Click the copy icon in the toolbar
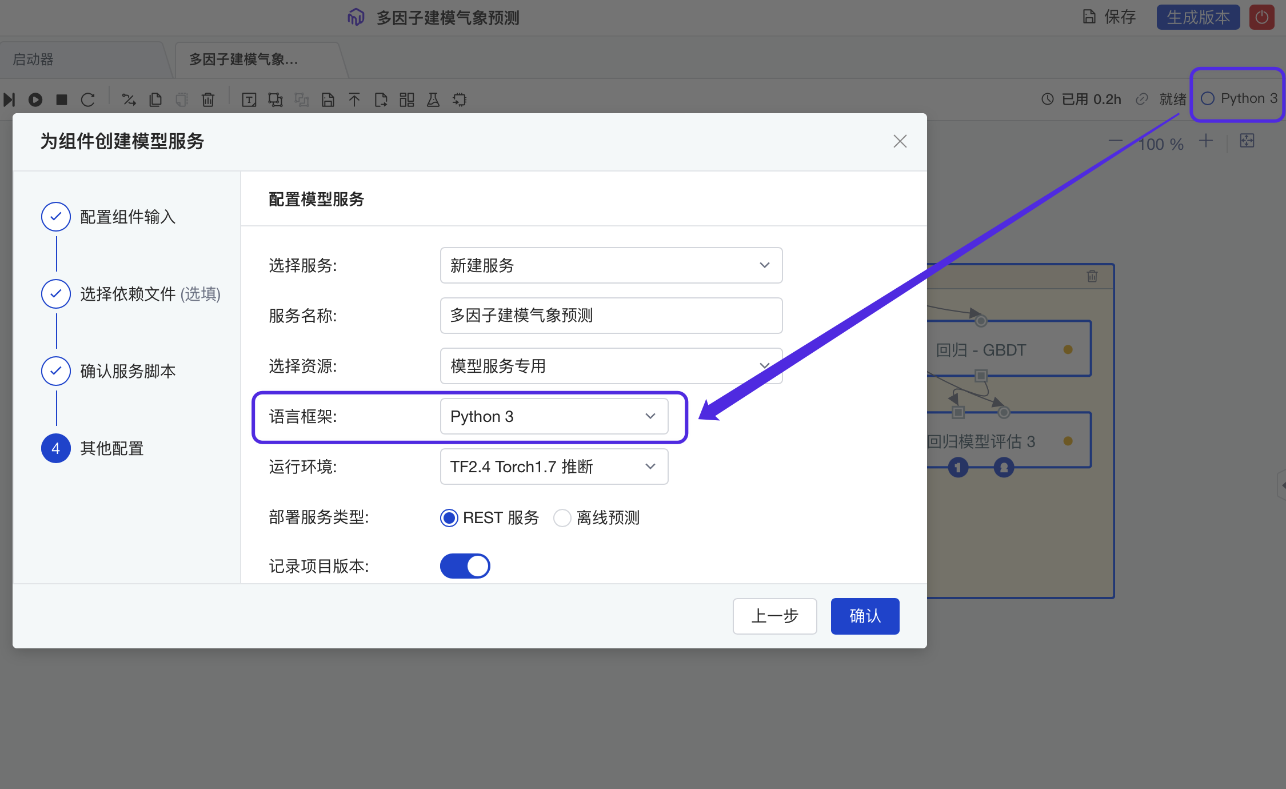Viewport: 1286px width, 789px height. pos(155,99)
